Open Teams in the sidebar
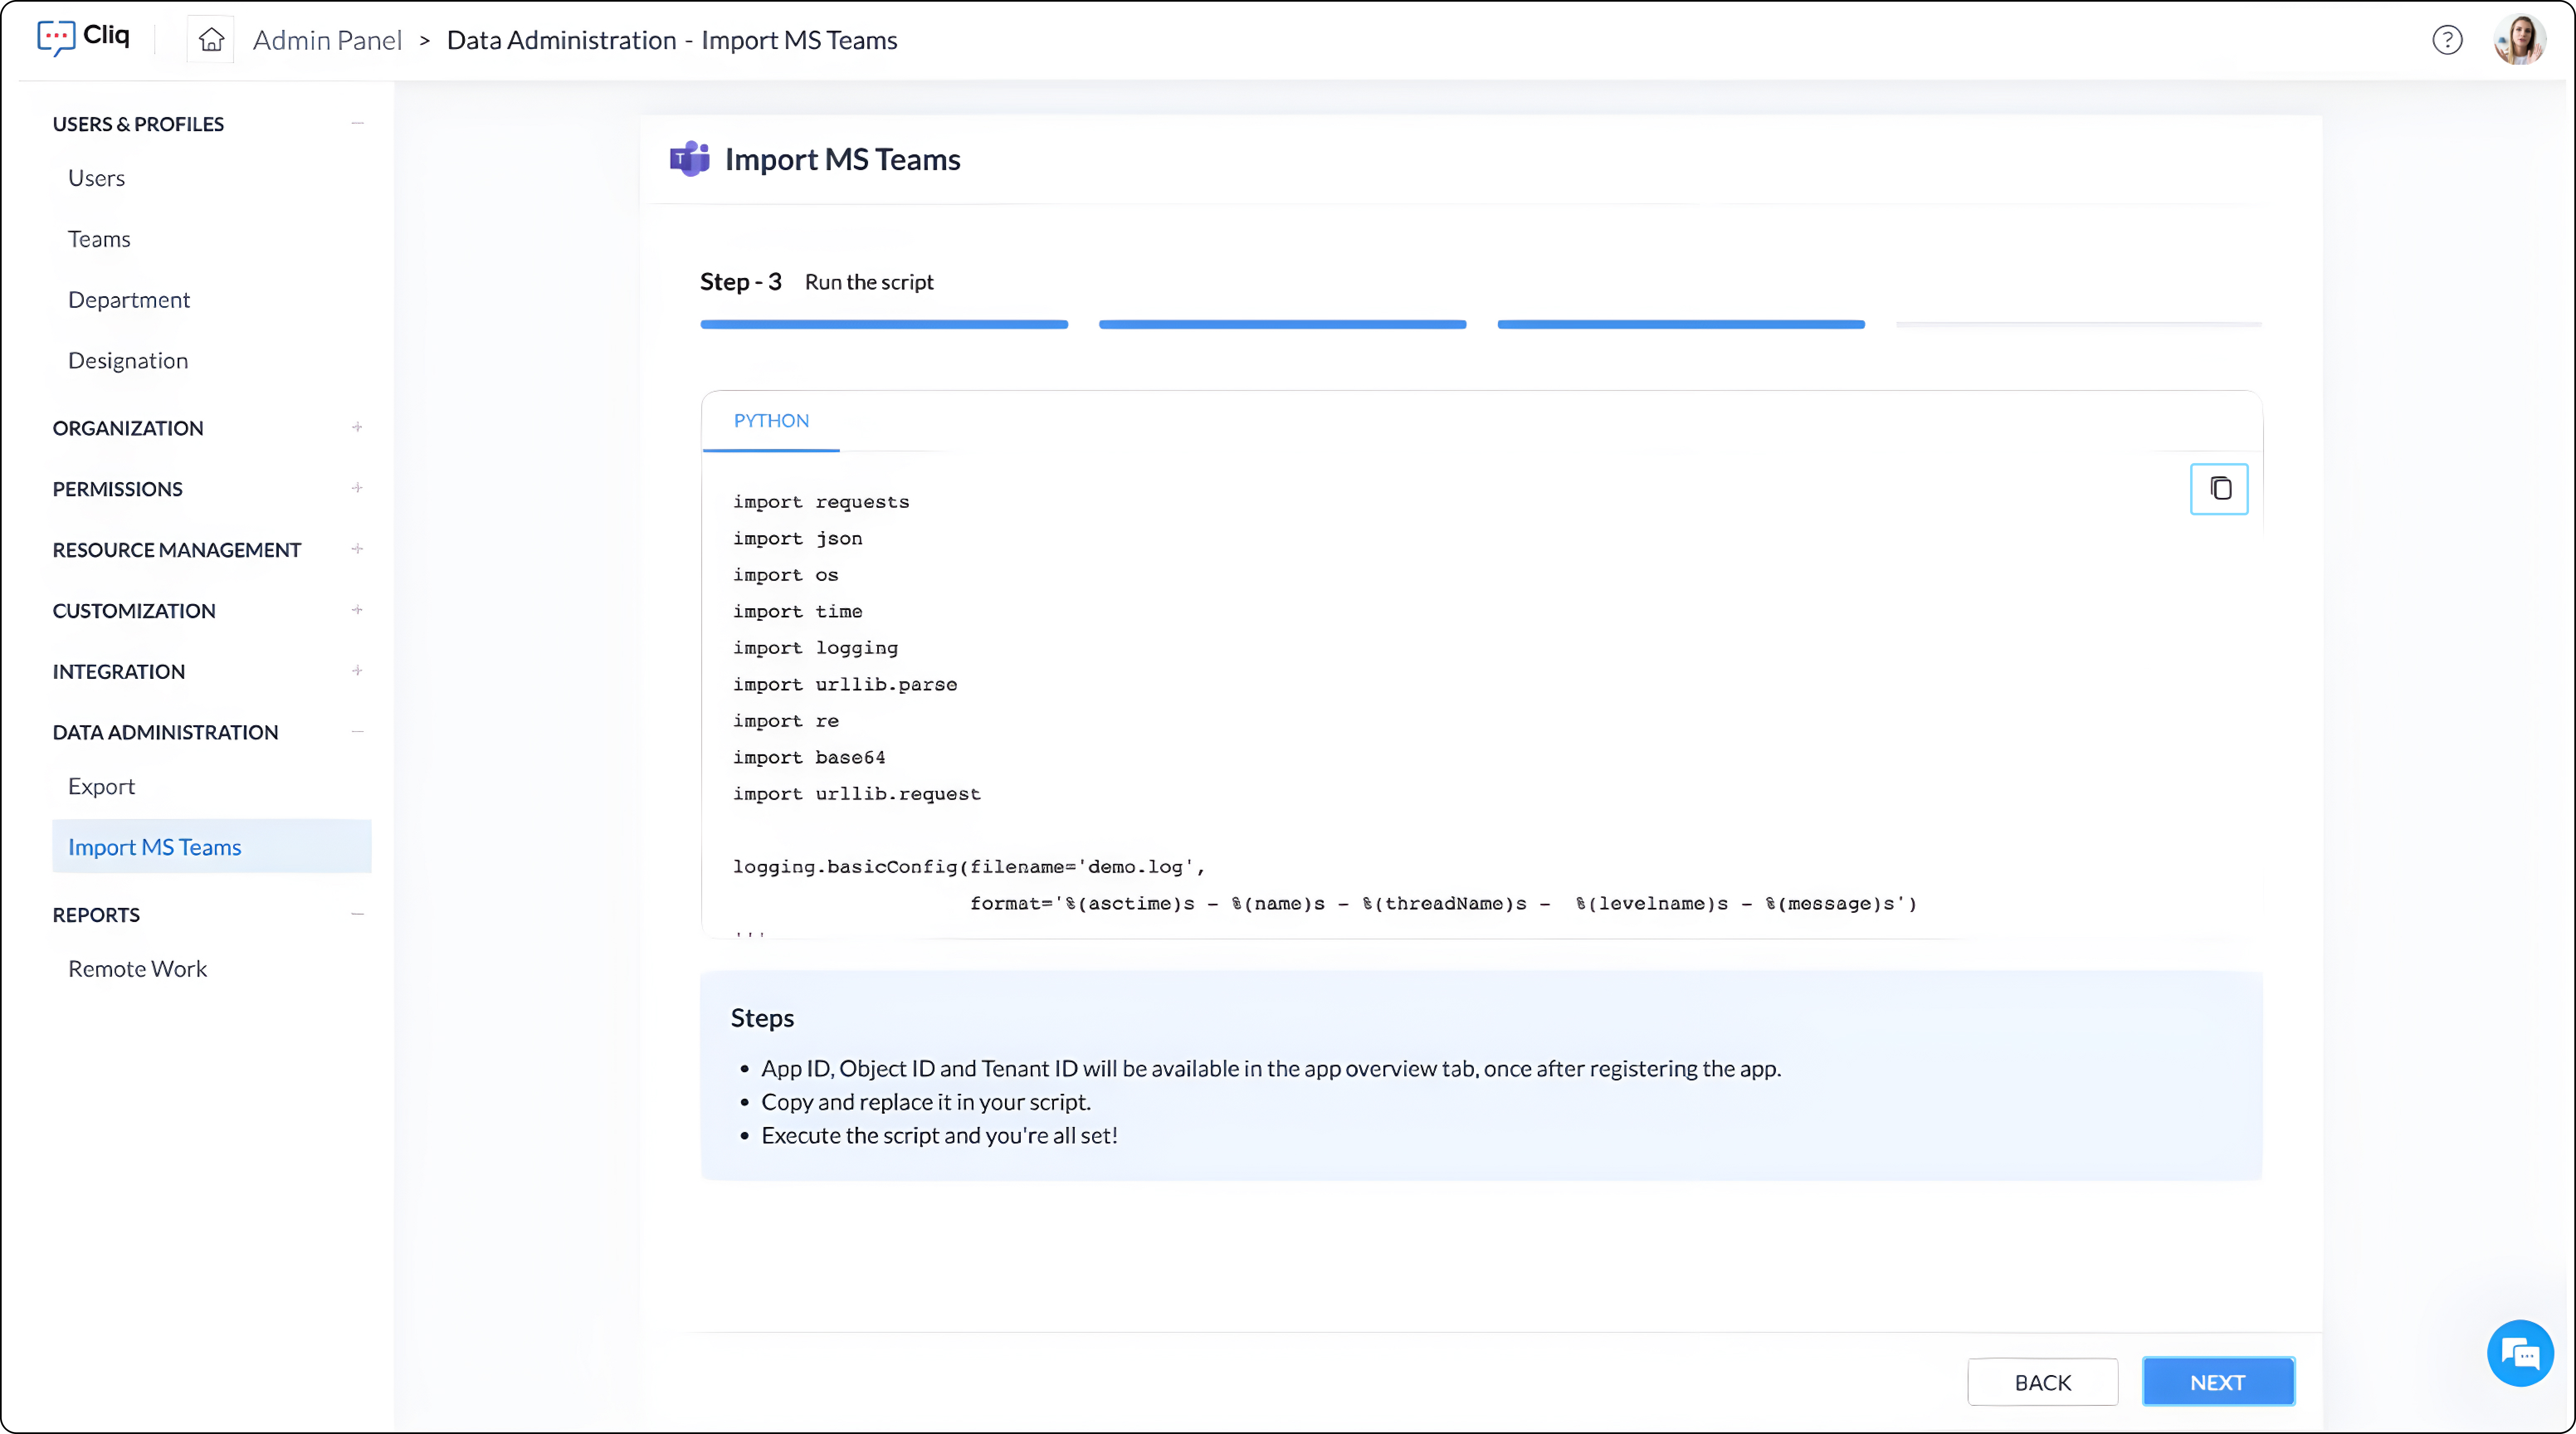The height and width of the screenshot is (1434, 2576). click(x=99, y=239)
